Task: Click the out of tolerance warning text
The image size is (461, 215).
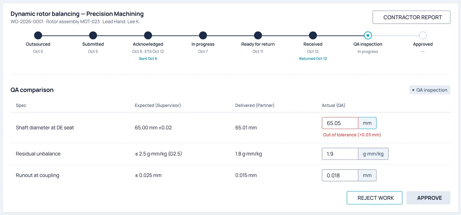Action: point(352,135)
